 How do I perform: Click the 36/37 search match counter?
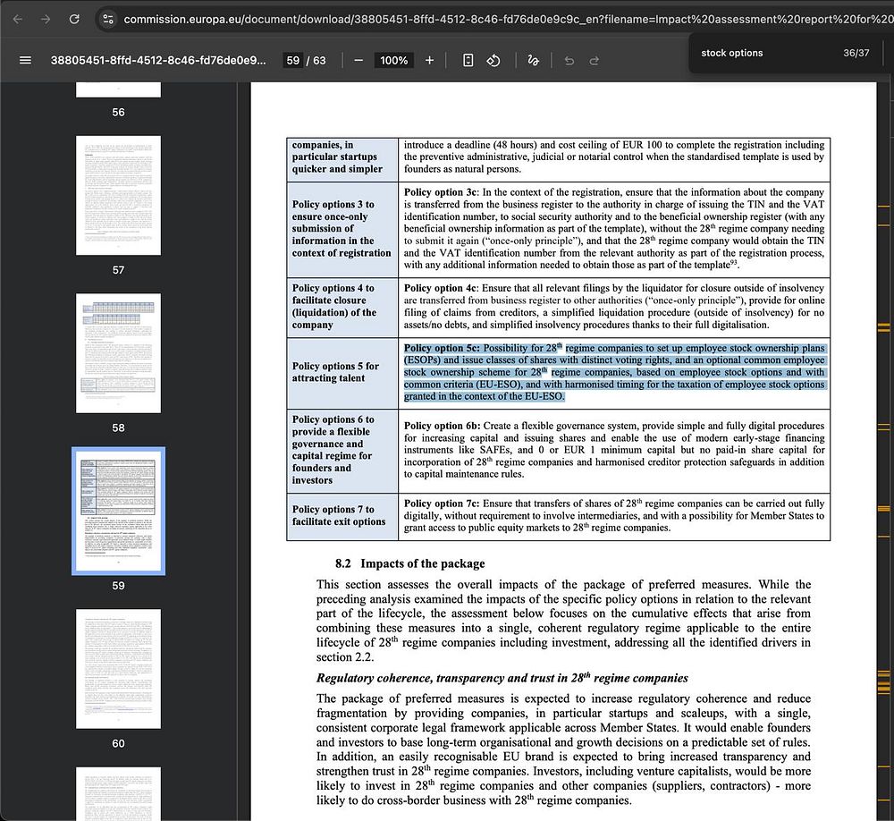(x=856, y=53)
